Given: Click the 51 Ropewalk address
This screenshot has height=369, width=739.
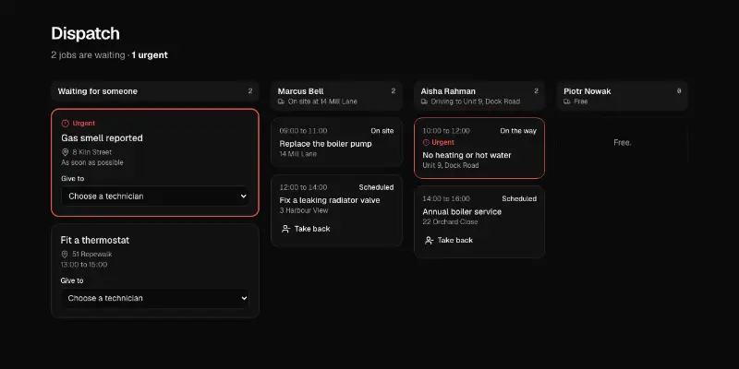Looking at the screenshot, I should (91, 255).
